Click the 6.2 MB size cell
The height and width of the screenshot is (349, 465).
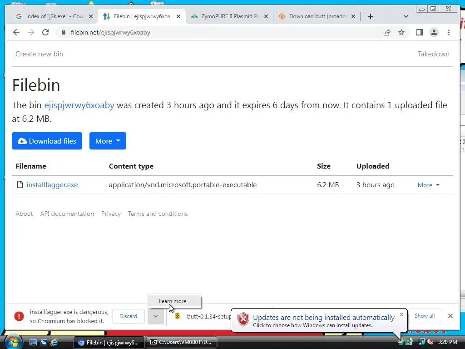pyautogui.click(x=328, y=185)
